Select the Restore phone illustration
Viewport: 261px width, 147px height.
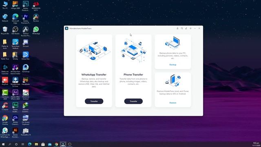(173, 81)
